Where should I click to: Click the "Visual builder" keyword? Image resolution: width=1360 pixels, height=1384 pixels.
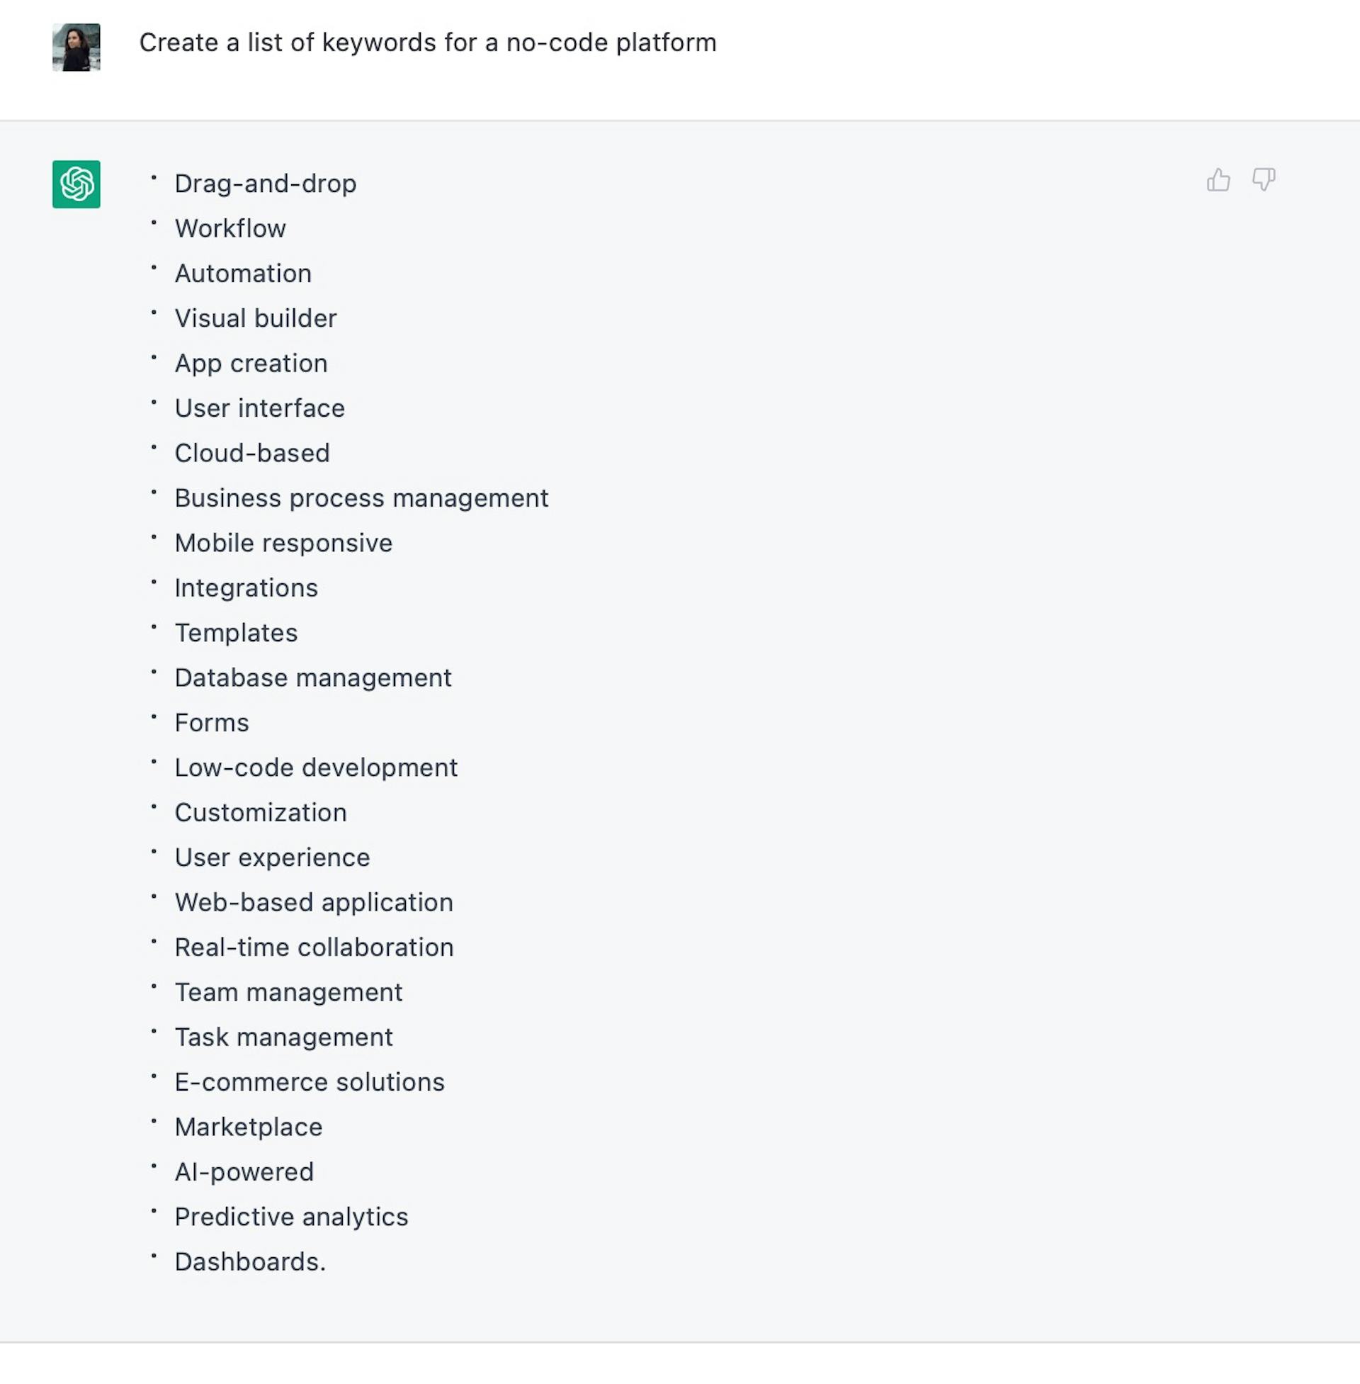click(x=255, y=319)
